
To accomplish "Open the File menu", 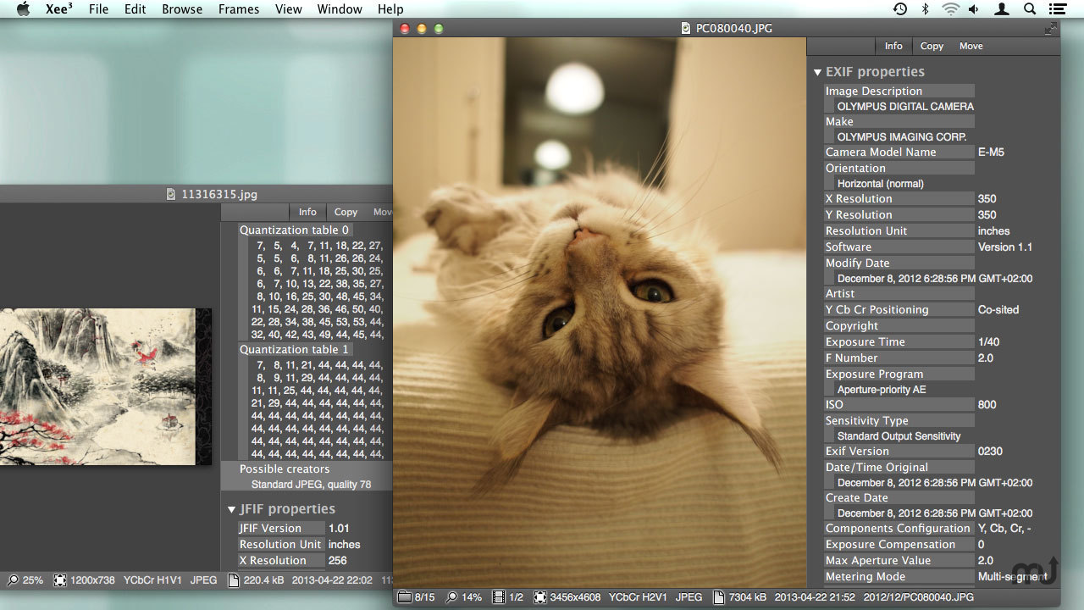I will pos(98,9).
